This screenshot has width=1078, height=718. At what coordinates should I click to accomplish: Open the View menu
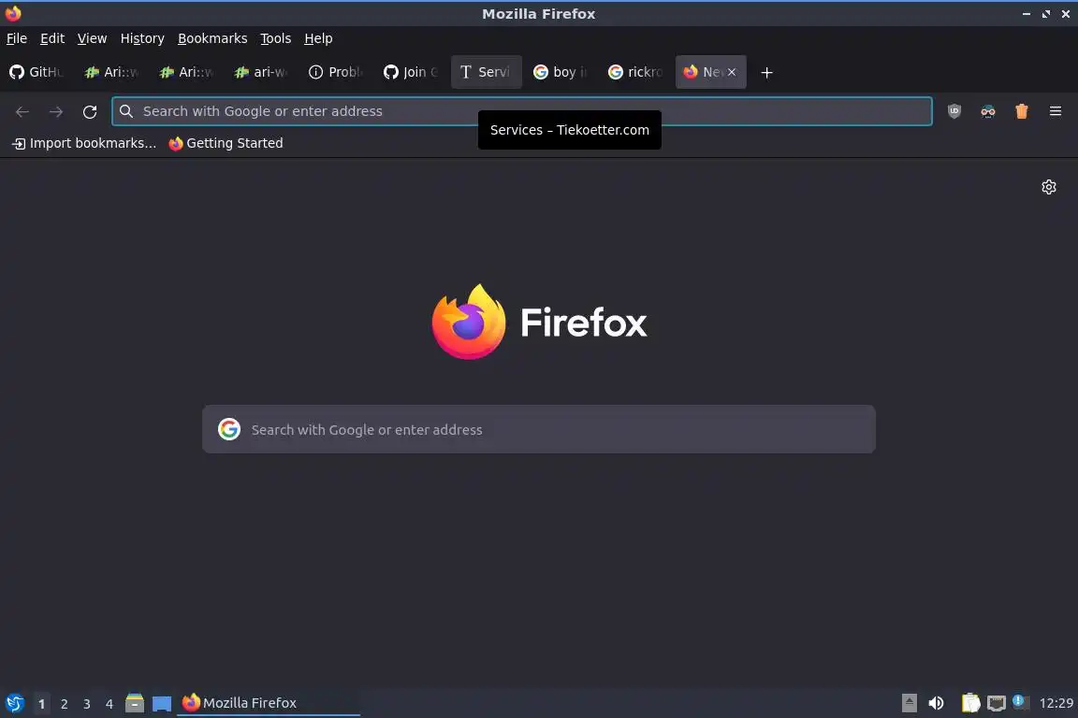[92, 38]
